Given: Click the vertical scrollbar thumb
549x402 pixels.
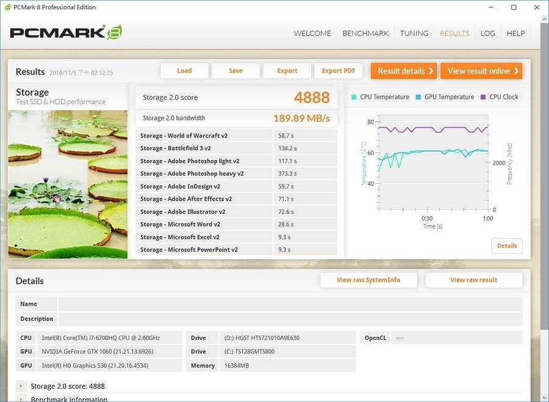Looking at the screenshot, I should point(545,175).
